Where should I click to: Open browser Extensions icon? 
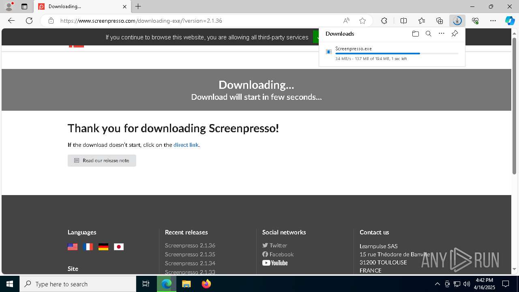point(384,21)
